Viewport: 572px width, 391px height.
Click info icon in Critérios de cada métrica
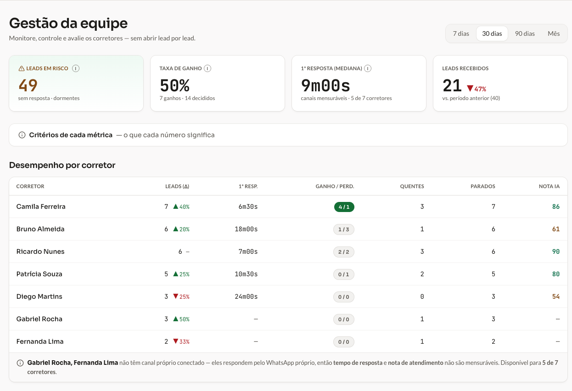click(22, 135)
